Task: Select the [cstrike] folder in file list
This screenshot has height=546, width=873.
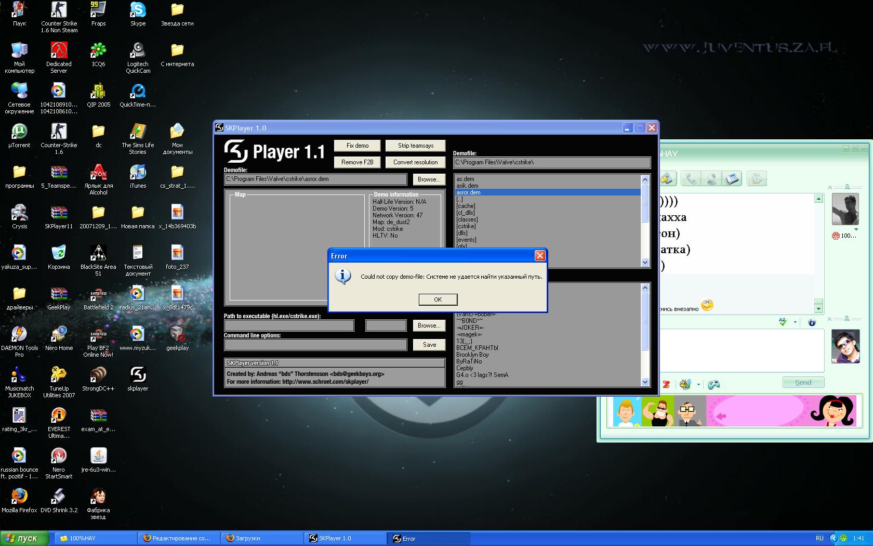Action: click(548, 226)
